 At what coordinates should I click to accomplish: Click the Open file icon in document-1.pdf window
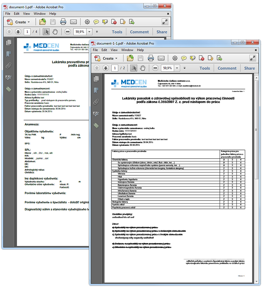[43, 22]
